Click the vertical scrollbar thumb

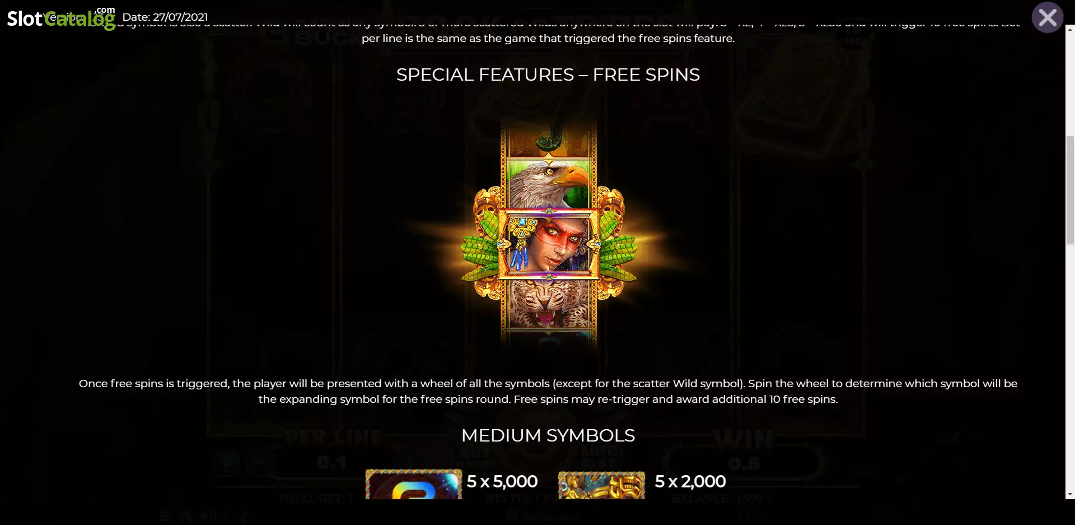(x=1070, y=191)
